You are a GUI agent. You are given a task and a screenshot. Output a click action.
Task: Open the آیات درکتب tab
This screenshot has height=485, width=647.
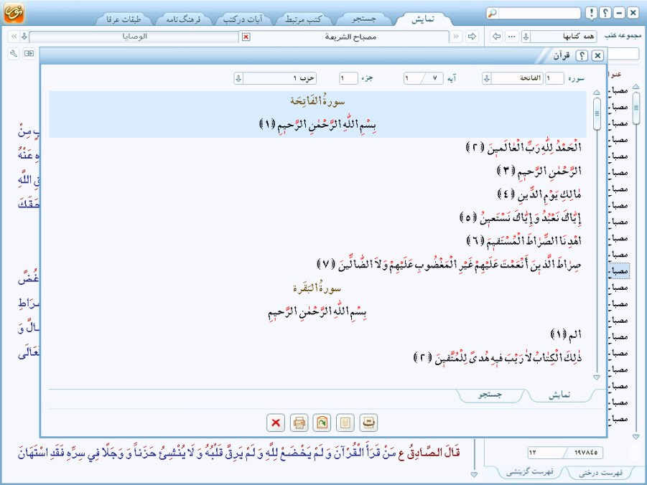(243, 19)
